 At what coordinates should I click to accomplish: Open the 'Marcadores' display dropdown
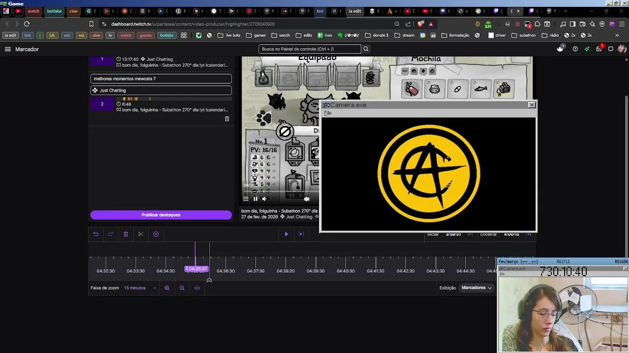(x=477, y=288)
